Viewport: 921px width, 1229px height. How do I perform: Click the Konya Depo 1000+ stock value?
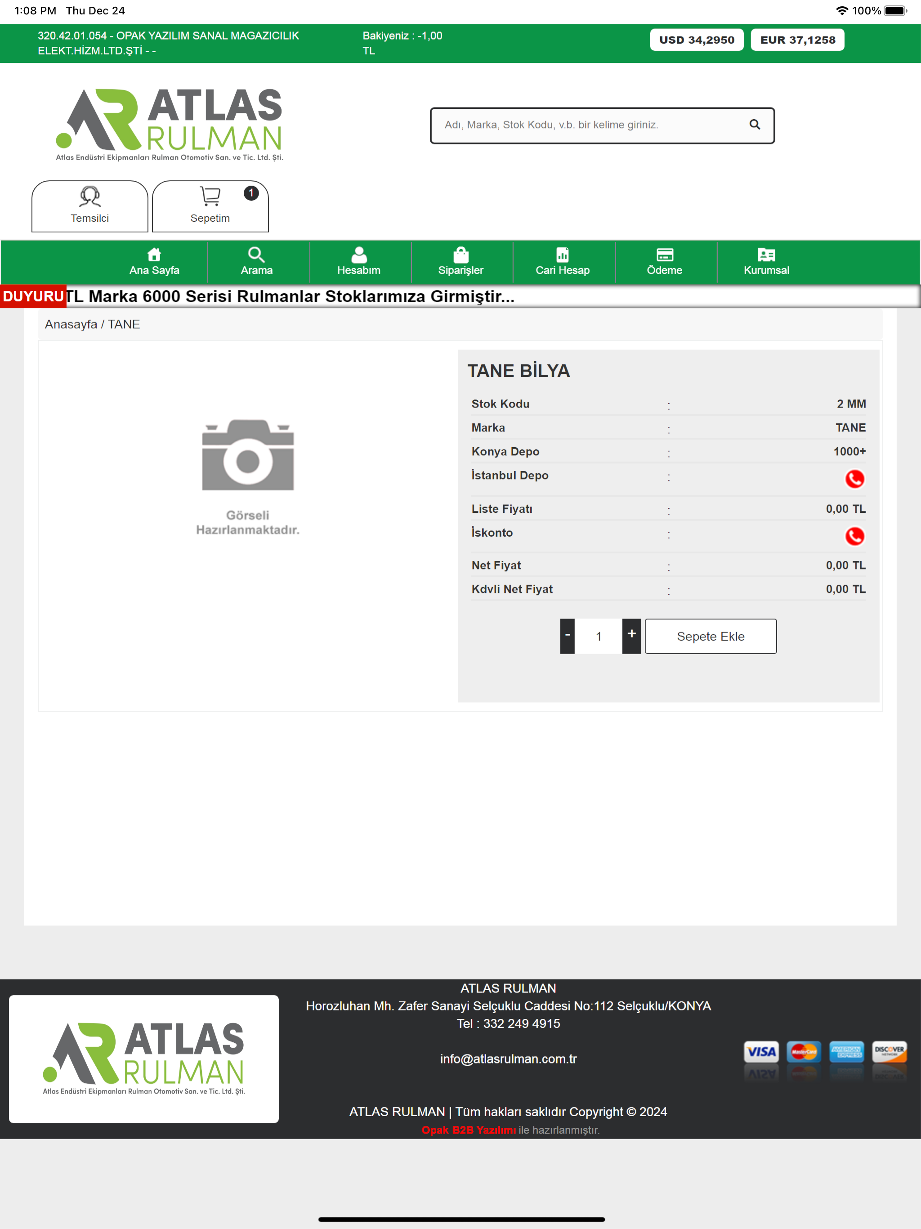849,452
